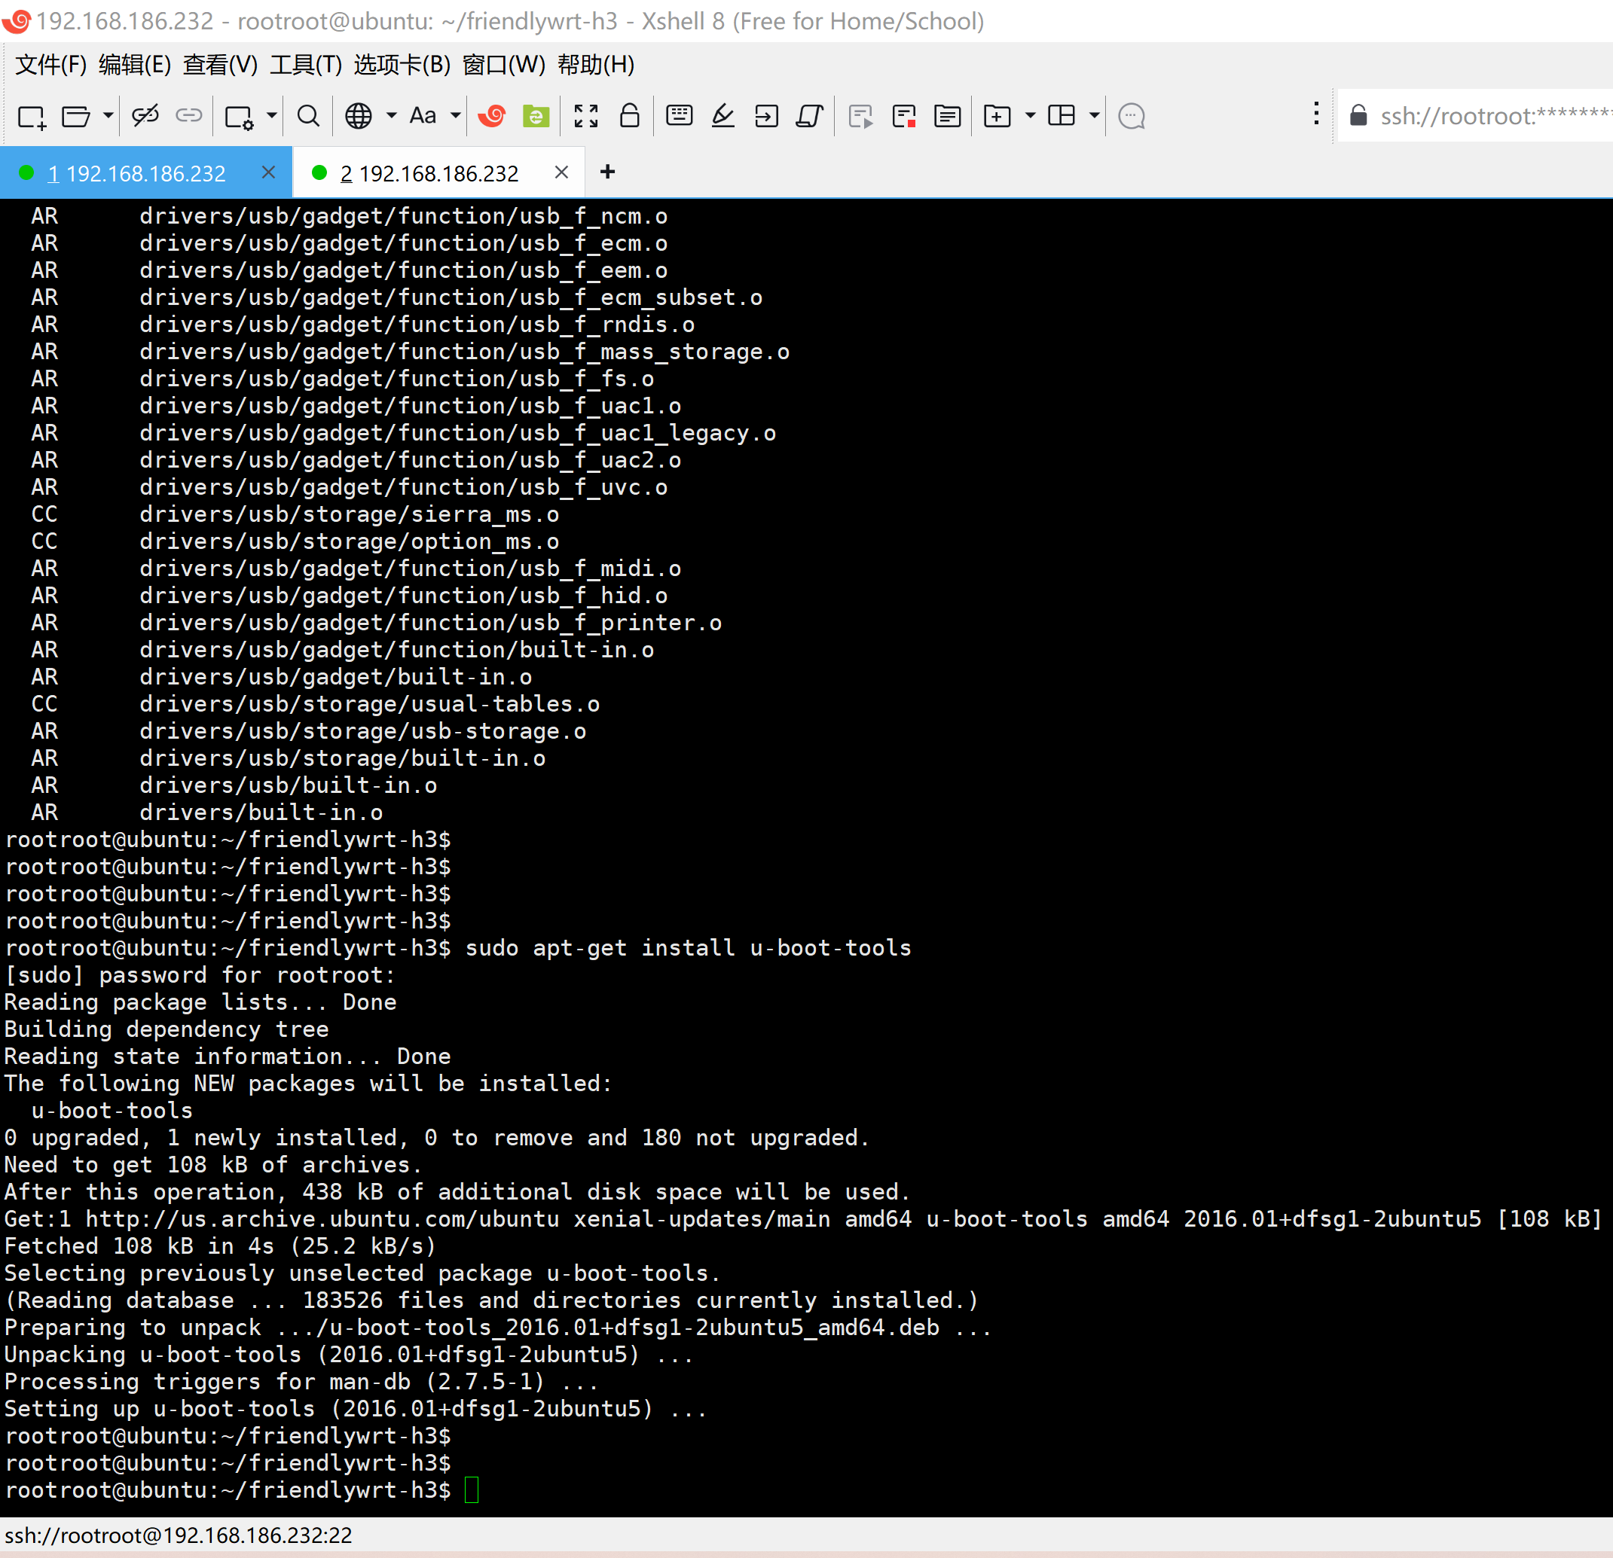Open the Find magnifier tool
This screenshot has height=1558, width=1613.
tap(308, 116)
